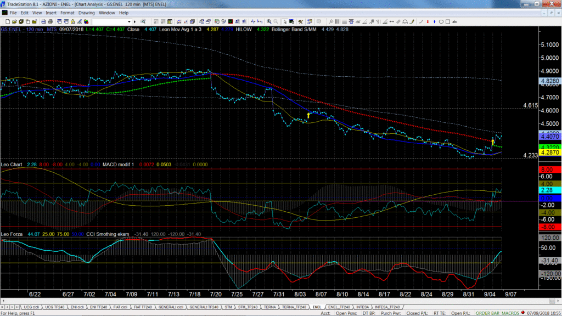The image size is (562, 316).
Task: Click the Zoom In magnifier icon
Action: point(269,21)
